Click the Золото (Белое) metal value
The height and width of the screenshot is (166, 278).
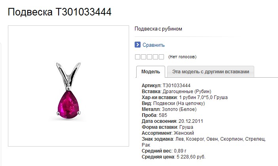[x=179, y=109]
